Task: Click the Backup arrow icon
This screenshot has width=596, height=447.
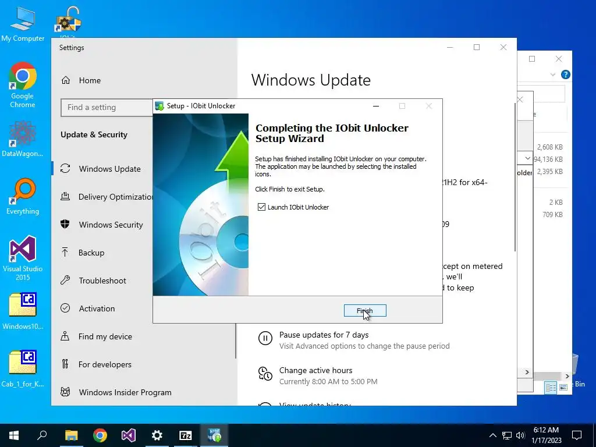Action: click(65, 252)
